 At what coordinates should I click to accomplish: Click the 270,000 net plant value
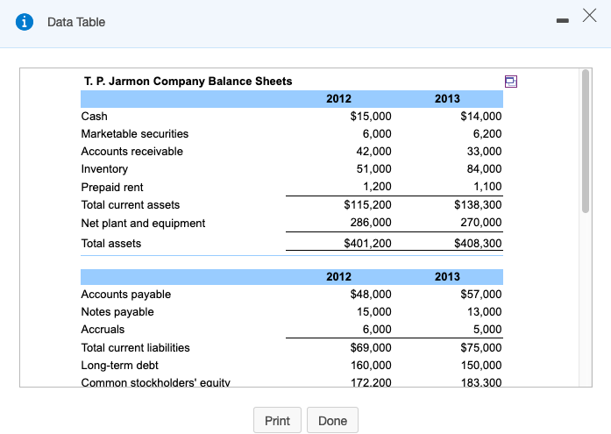click(481, 222)
